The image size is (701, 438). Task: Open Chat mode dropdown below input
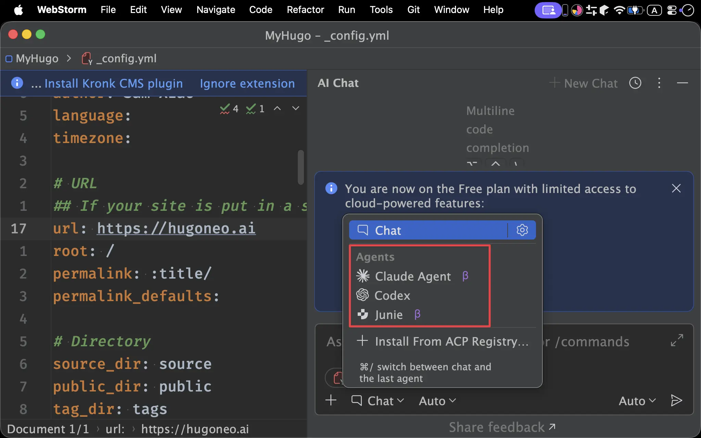click(x=378, y=401)
